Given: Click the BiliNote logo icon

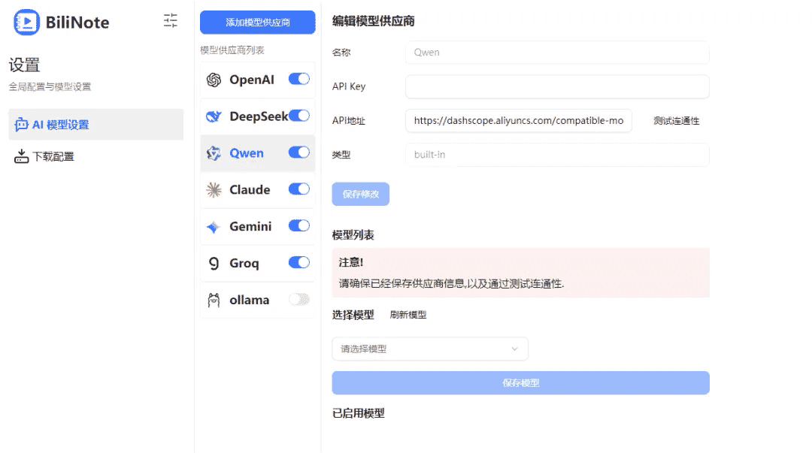Looking at the screenshot, I should tap(26, 23).
